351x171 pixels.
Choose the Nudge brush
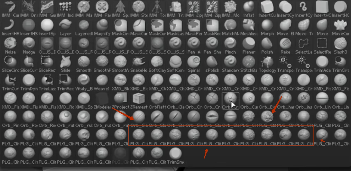[29, 46]
